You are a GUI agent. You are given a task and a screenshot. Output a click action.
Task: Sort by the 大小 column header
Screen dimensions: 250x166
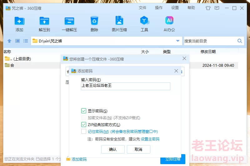pyautogui.click(x=145, y=51)
